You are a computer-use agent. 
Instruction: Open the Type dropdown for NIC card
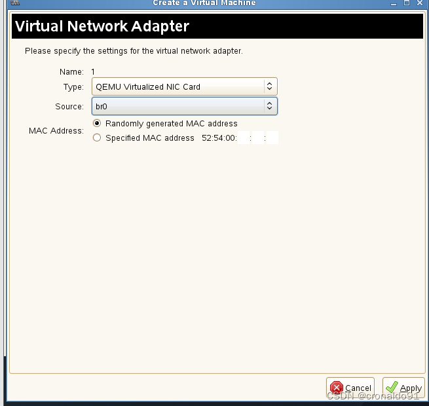(185, 86)
